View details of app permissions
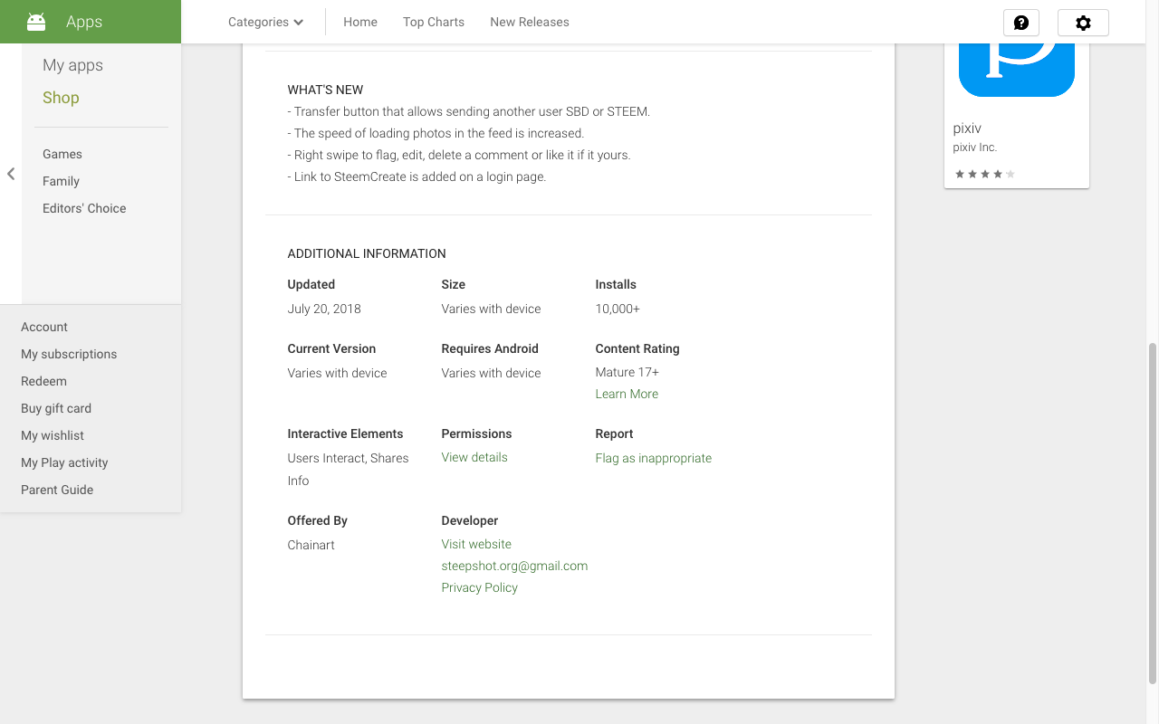1159x724 pixels. click(474, 457)
